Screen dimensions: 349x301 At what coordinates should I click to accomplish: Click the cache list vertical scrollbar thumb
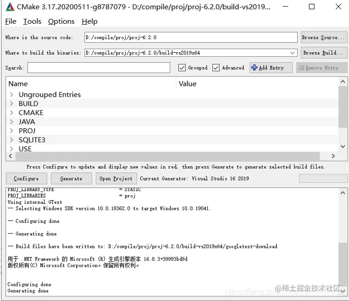coord(343,107)
